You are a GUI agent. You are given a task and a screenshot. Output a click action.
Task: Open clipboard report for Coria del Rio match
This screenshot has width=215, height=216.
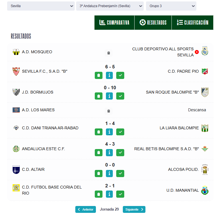tap(99, 194)
